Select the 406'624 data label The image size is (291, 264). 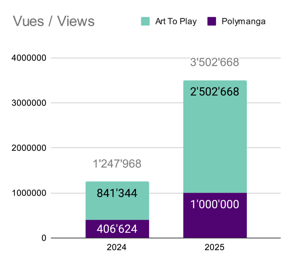pyautogui.click(x=117, y=229)
